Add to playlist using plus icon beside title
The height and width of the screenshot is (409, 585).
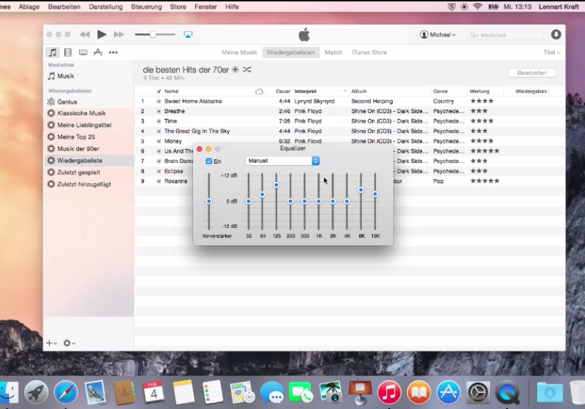pyautogui.click(x=235, y=69)
